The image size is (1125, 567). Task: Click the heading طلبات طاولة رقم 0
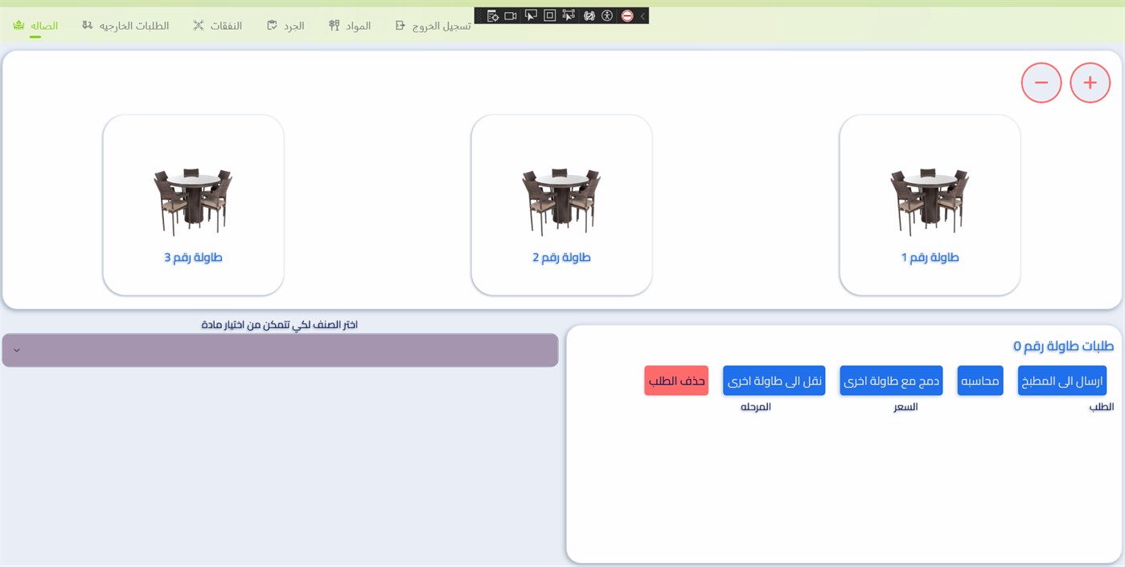(1063, 346)
